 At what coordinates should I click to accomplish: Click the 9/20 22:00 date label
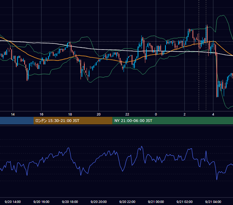(127, 202)
